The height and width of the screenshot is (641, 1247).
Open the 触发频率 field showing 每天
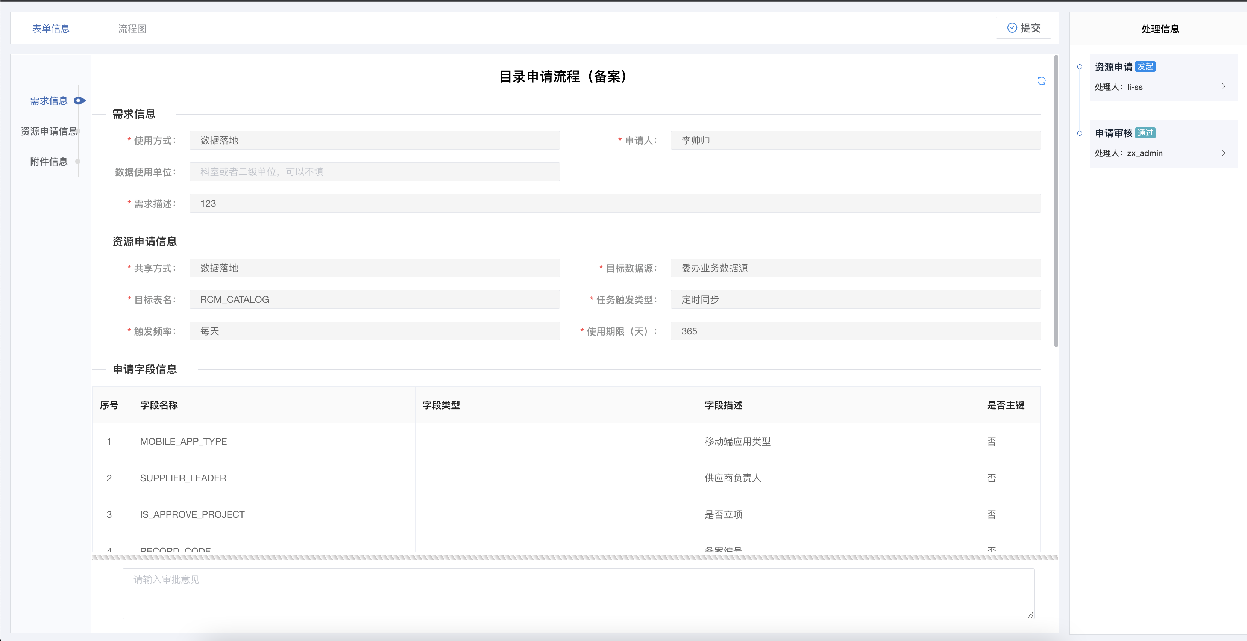(x=374, y=331)
